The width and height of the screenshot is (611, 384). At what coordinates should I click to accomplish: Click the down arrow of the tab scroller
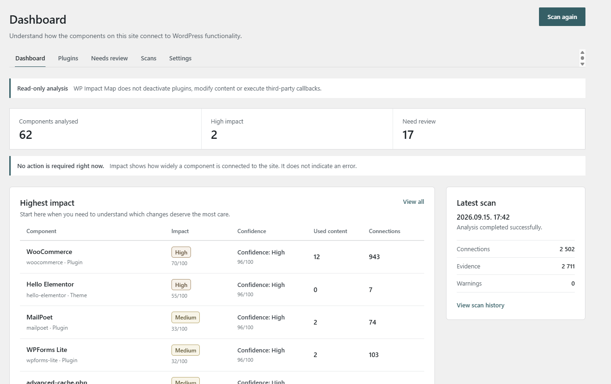[x=582, y=64]
